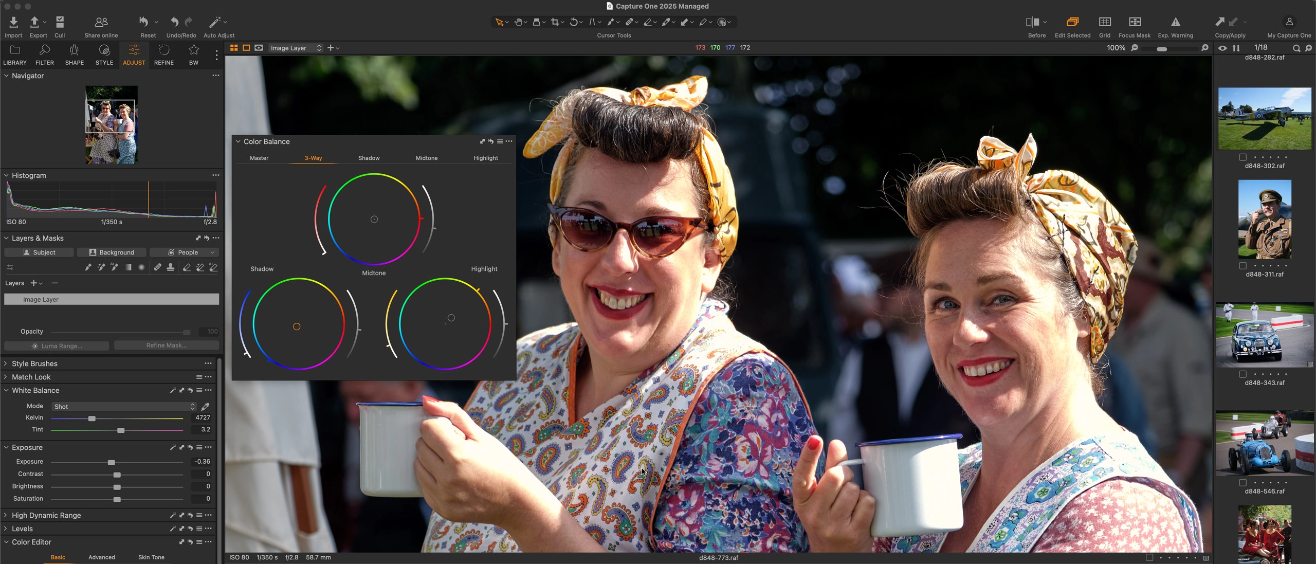Image resolution: width=1316 pixels, height=564 pixels.
Task: Click the Auto Adjust magic wand
Action: [x=215, y=22]
